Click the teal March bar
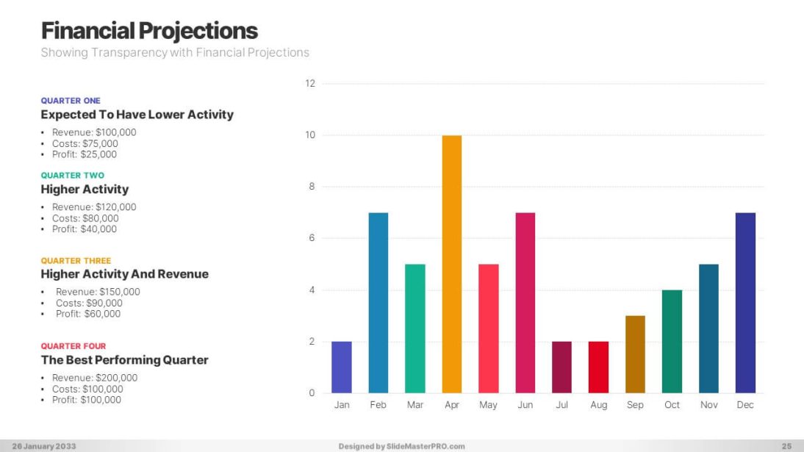 tap(415, 329)
